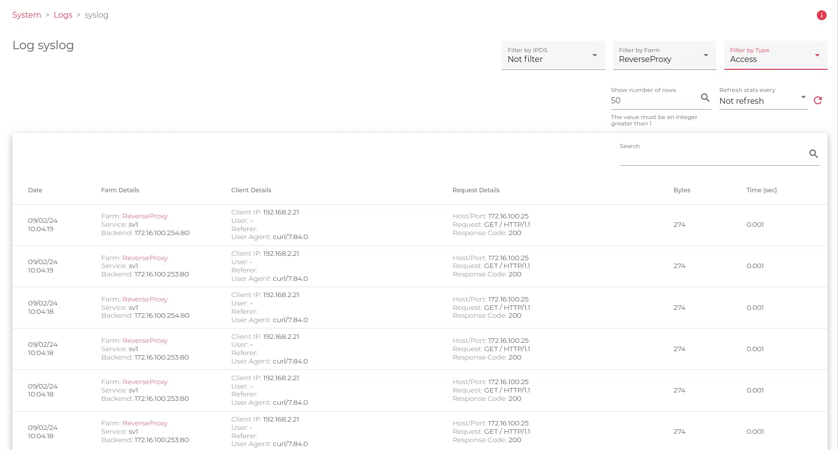
Task: Click magnifier icon beside number of rows
Action: [x=705, y=98]
